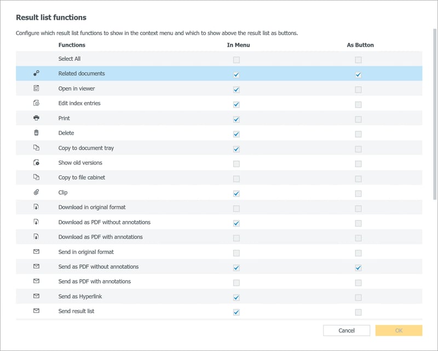Click the Related documents icon
The image size is (438, 351).
pyautogui.click(x=36, y=73)
